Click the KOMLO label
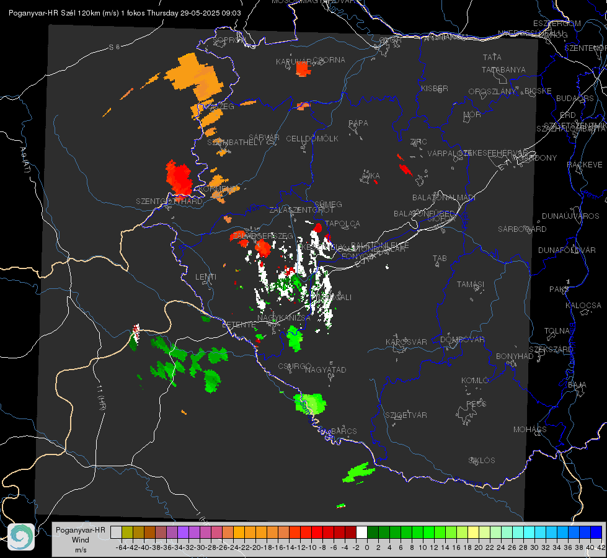607x558 pixels. click(x=475, y=381)
